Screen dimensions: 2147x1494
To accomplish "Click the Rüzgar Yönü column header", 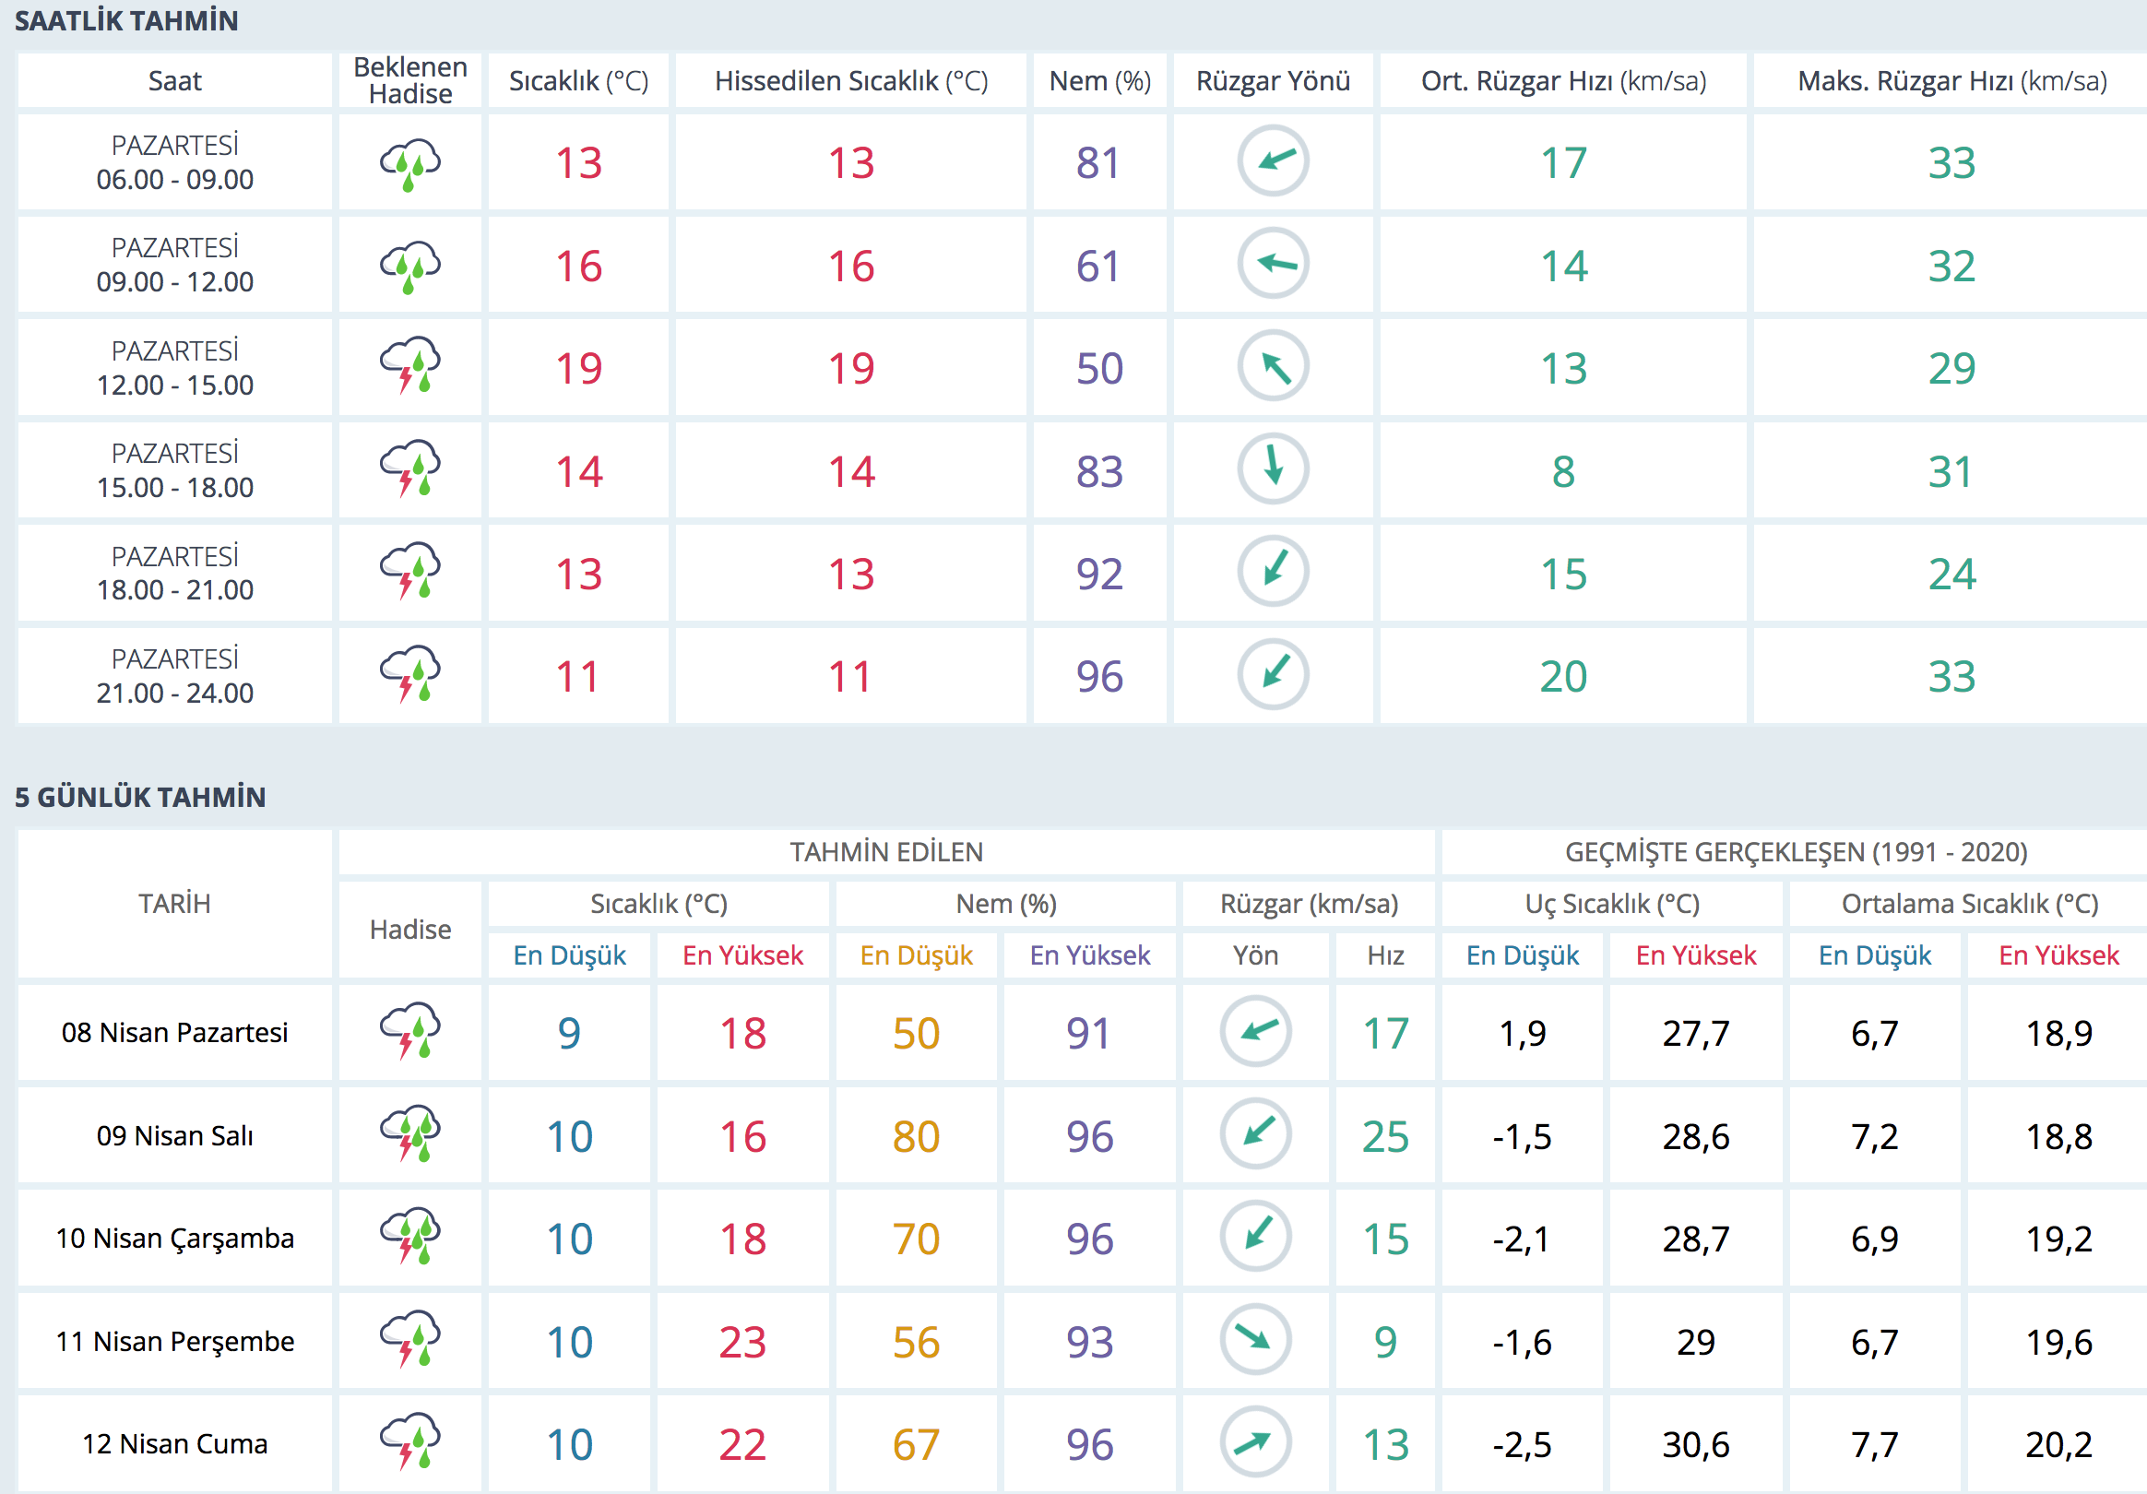I will 1273,81.
